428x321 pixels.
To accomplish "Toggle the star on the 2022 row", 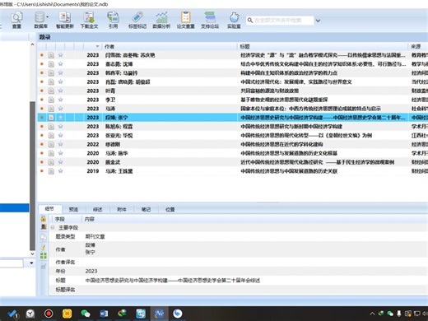I will click(x=61, y=144).
